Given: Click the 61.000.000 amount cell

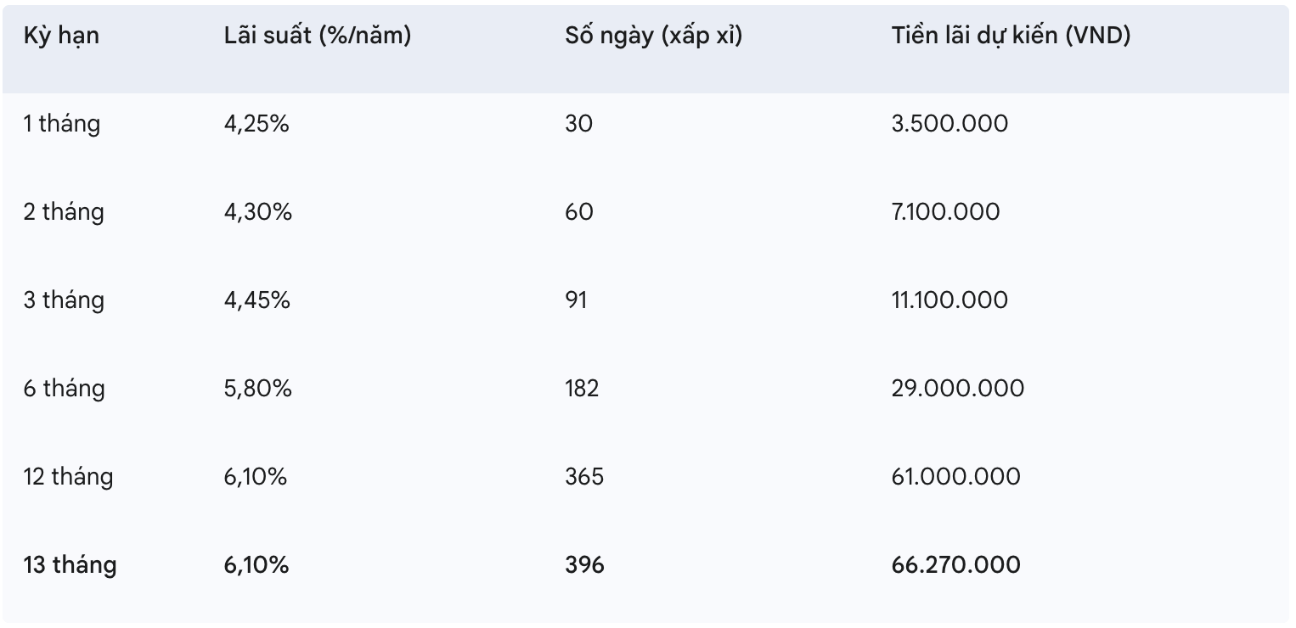Looking at the screenshot, I should (x=956, y=477).
